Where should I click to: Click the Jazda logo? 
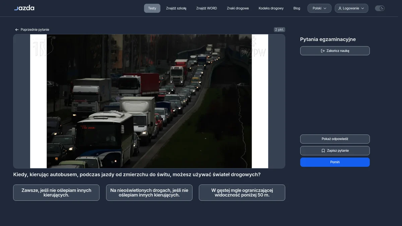point(24,8)
